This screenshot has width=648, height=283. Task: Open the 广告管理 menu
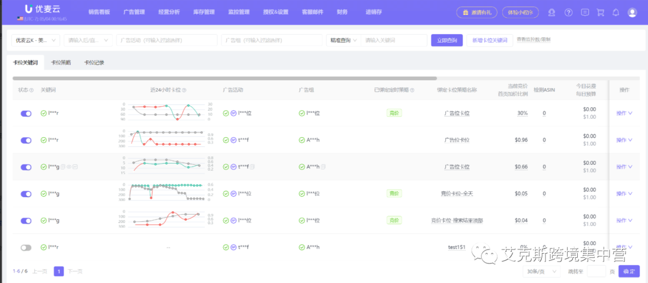[x=134, y=12]
